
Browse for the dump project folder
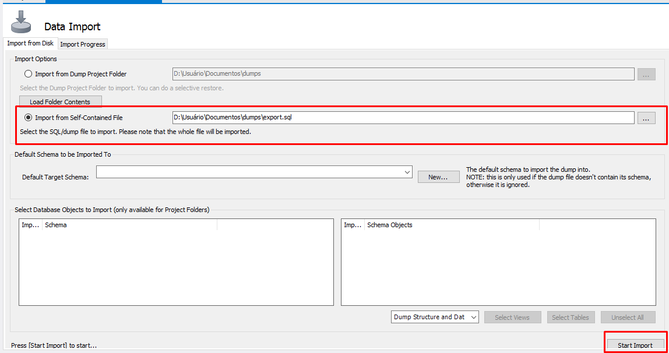click(x=646, y=74)
